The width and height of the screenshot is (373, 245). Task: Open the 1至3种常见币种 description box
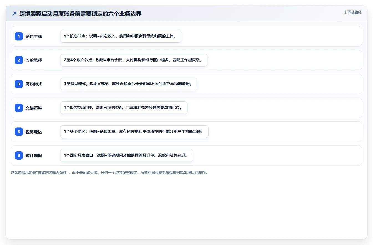124,108
